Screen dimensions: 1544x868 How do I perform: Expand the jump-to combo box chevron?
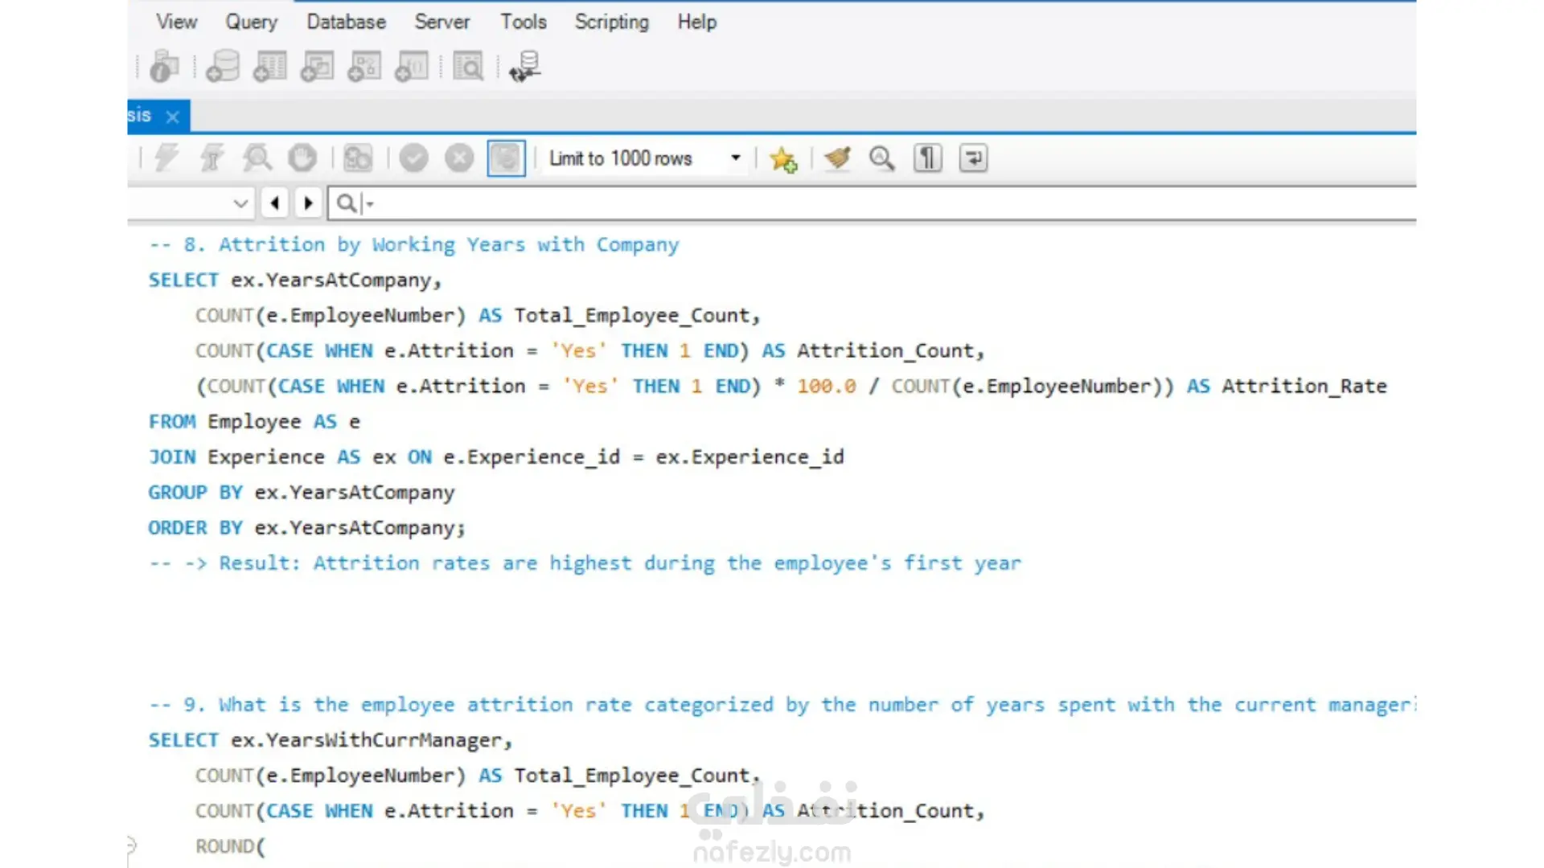[240, 203]
